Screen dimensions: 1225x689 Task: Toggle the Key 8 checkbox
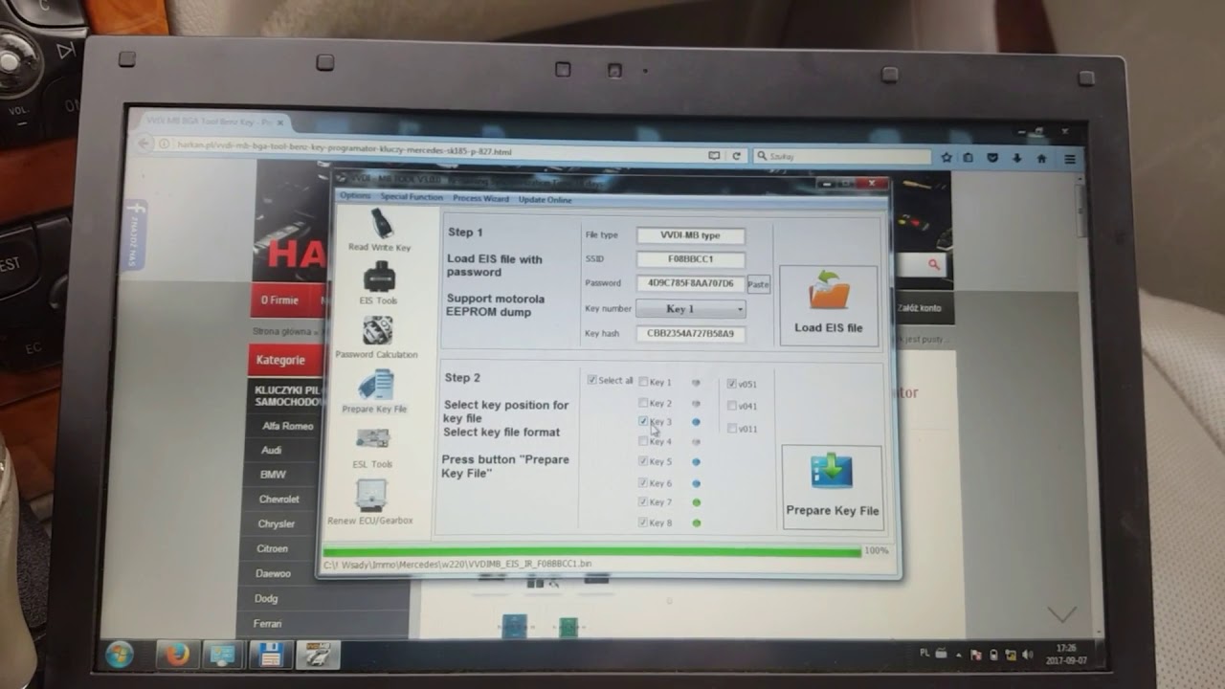pyautogui.click(x=643, y=522)
